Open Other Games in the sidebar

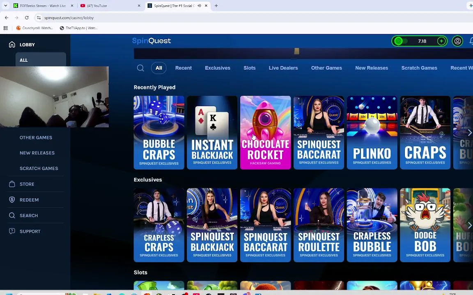point(36,138)
